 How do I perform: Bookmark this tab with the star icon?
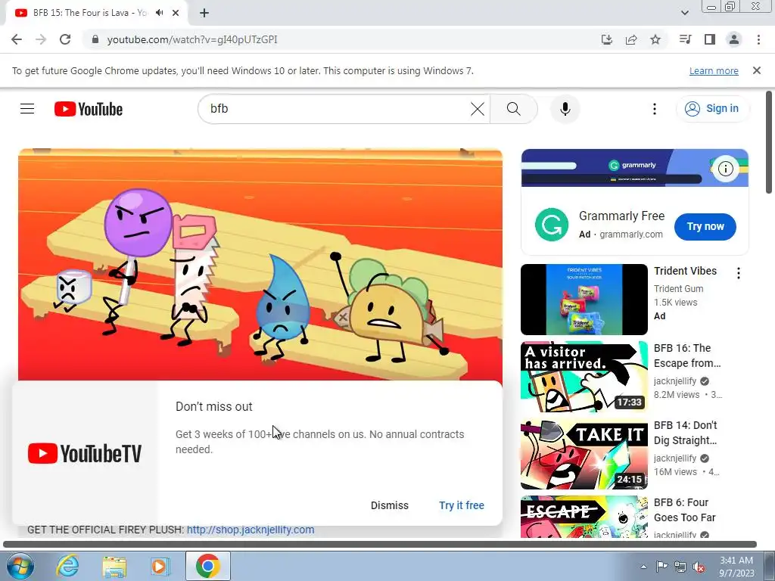coord(655,39)
